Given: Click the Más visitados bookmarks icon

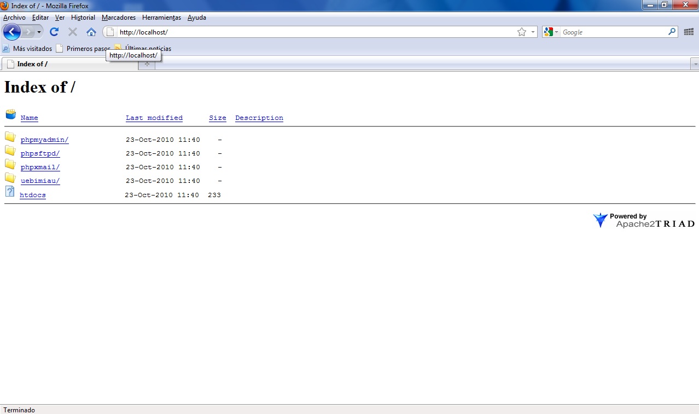Looking at the screenshot, I should point(5,48).
